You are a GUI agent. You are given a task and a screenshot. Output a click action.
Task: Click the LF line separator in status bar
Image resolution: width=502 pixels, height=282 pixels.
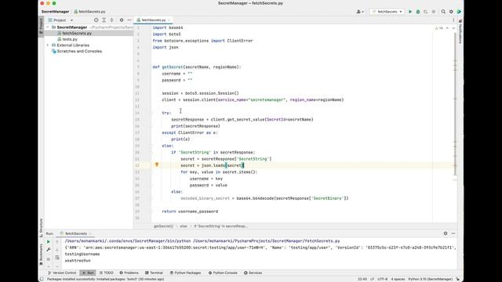(372, 279)
